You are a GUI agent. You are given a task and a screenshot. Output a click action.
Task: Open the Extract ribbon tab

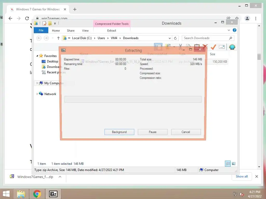pos(112,31)
